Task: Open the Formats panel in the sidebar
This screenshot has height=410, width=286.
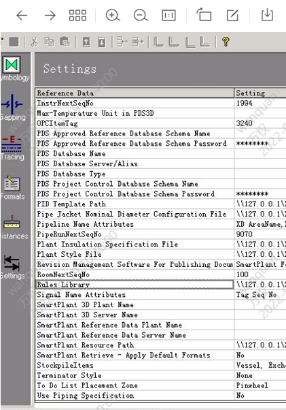Action: point(12,187)
